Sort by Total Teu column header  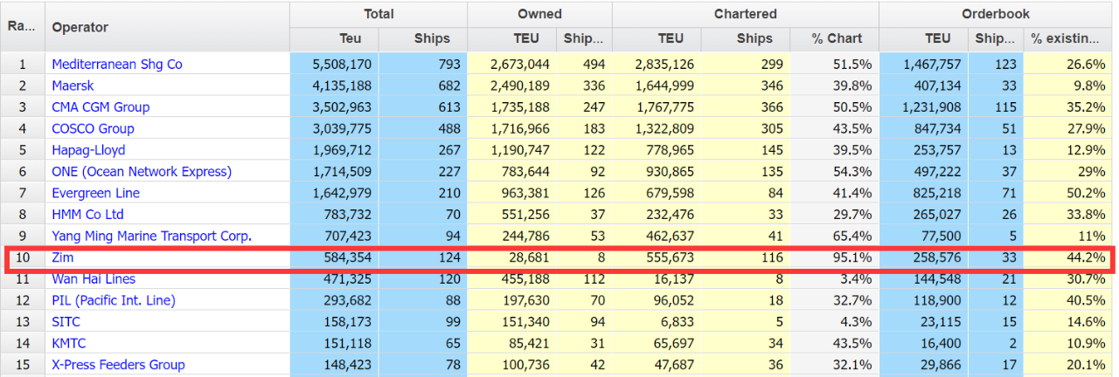point(334,39)
